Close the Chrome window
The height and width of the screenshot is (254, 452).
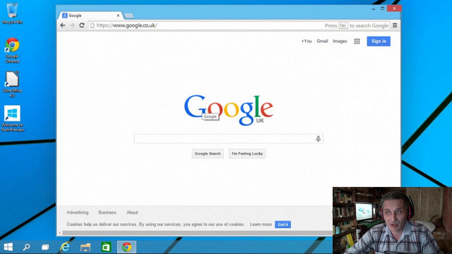click(394, 8)
